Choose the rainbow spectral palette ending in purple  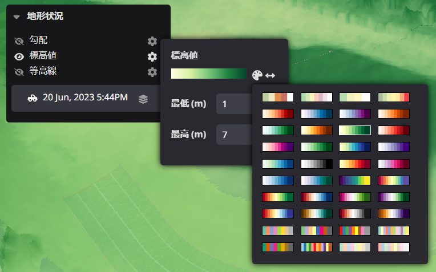394,181
